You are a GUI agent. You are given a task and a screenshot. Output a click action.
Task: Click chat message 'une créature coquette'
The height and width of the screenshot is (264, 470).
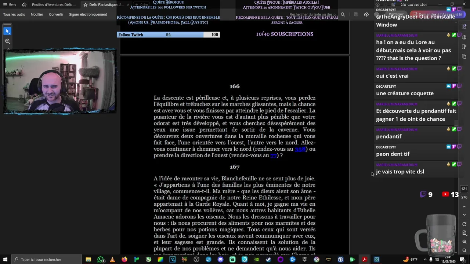(x=405, y=93)
